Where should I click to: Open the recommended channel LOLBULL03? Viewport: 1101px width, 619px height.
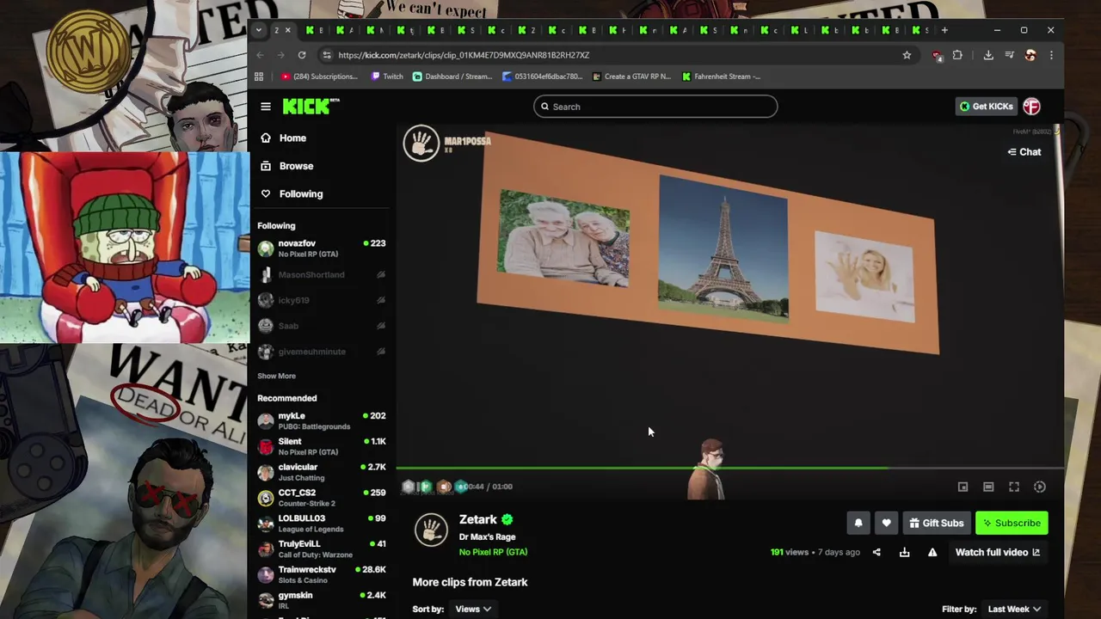pos(322,524)
